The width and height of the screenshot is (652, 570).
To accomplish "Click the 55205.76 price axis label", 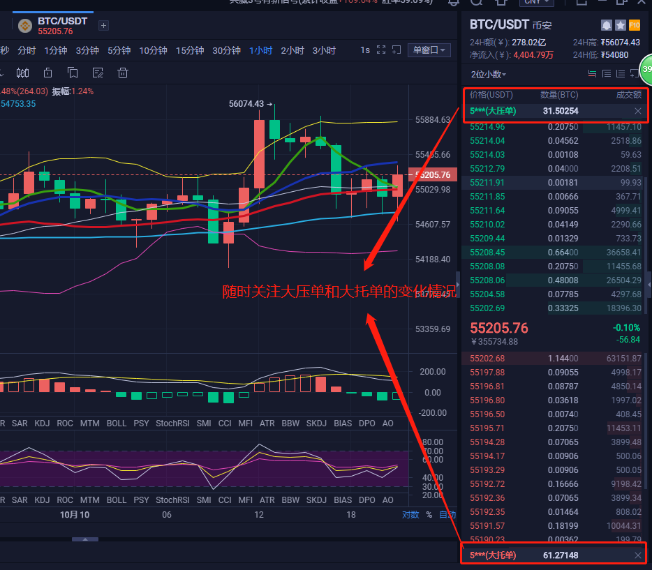I will pos(433,175).
